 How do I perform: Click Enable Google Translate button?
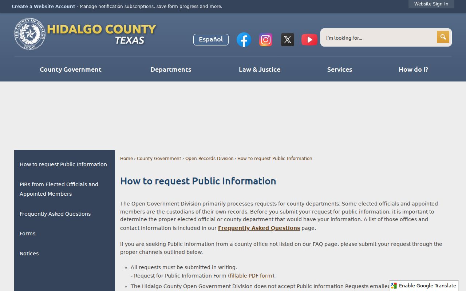coord(424,286)
